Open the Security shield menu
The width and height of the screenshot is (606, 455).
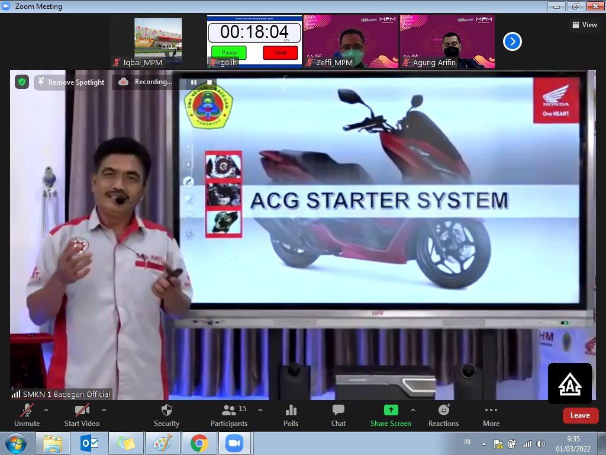click(x=166, y=415)
